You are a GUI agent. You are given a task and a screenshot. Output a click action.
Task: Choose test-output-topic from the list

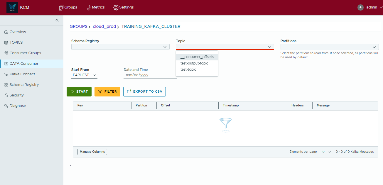[194, 63]
